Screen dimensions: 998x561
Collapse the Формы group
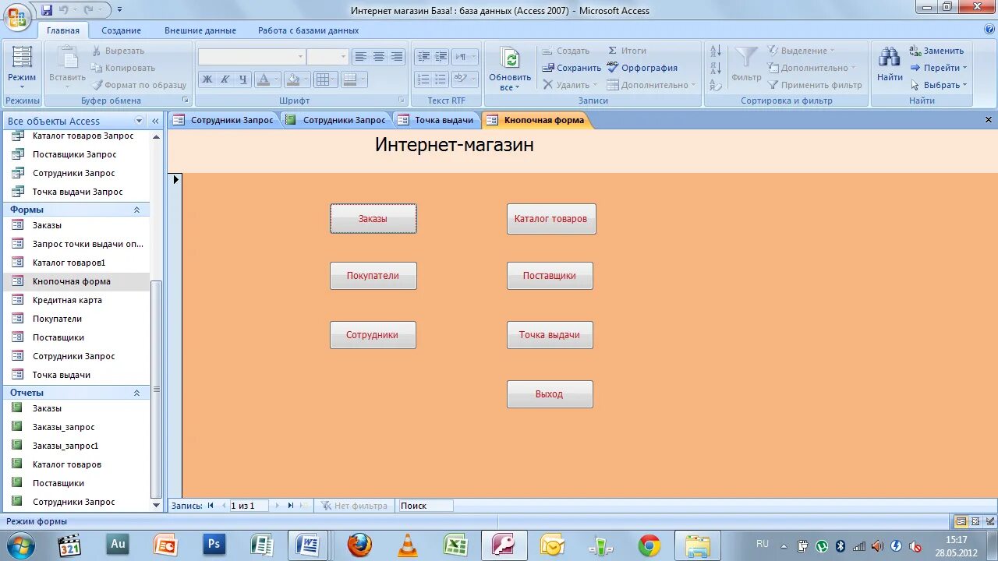tap(136, 210)
